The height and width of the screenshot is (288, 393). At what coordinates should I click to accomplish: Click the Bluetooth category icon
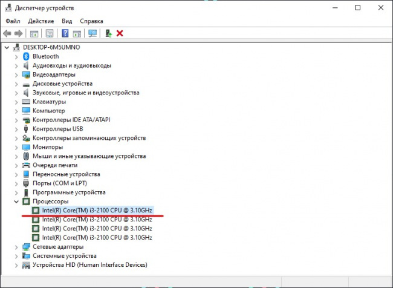coord(26,56)
